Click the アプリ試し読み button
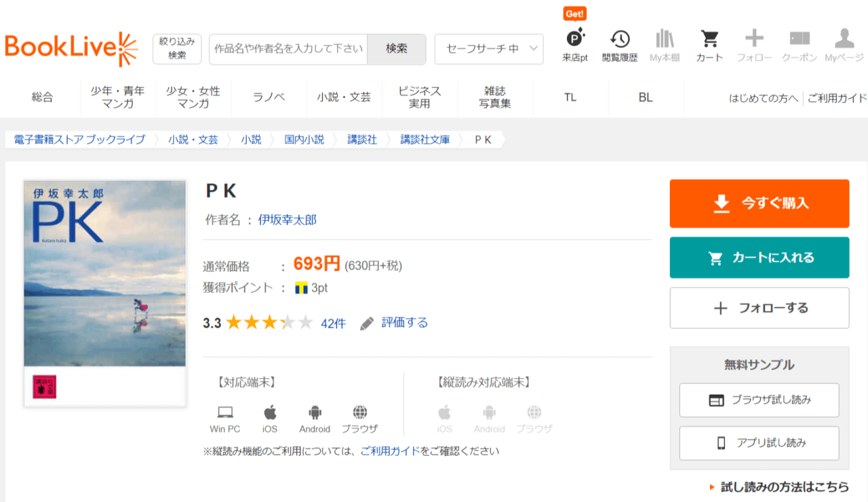This screenshot has width=868, height=502. [x=759, y=443]
